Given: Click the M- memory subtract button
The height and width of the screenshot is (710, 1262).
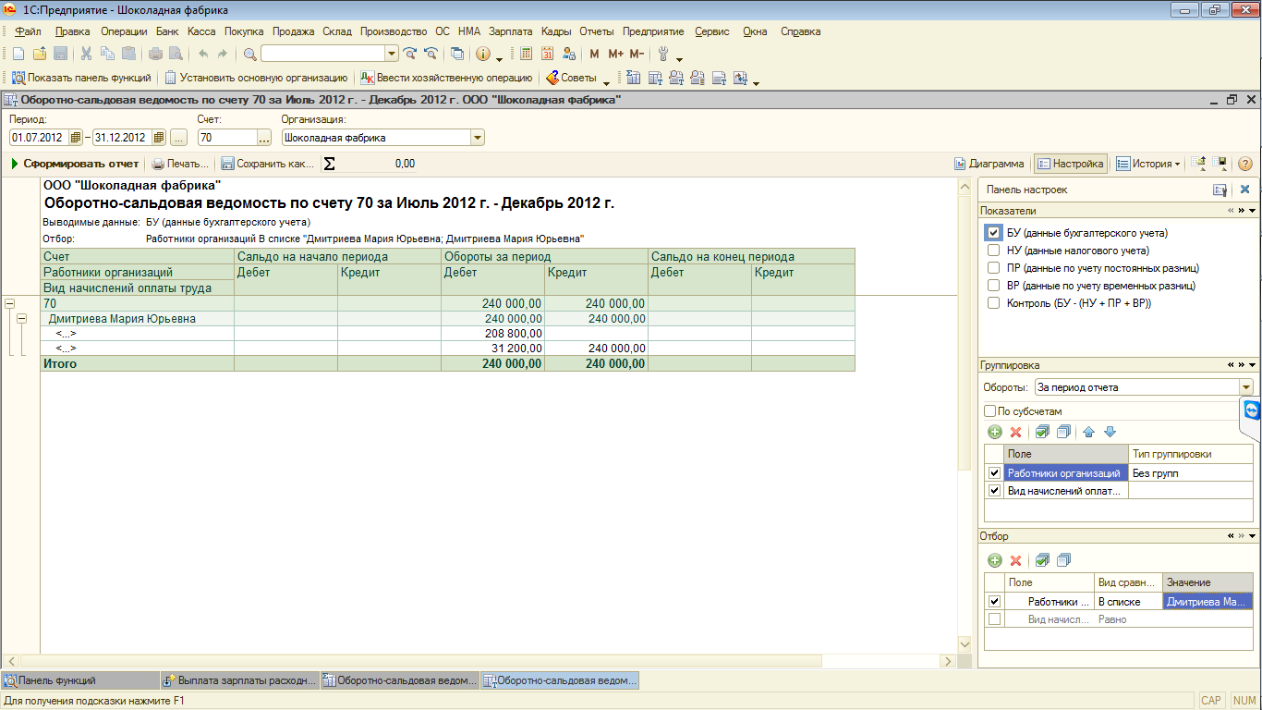Looking at the screenshot, I should point(637,54).
